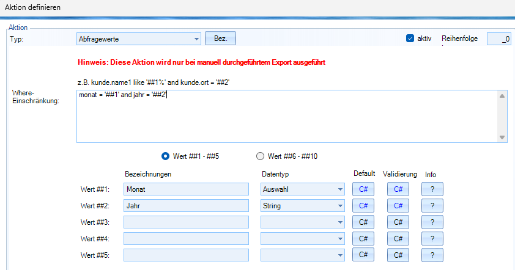This screenshot has height=270, width=515.
Task: Open Default C# editor for Wert ##1
Action: click(x=364, y=189)
